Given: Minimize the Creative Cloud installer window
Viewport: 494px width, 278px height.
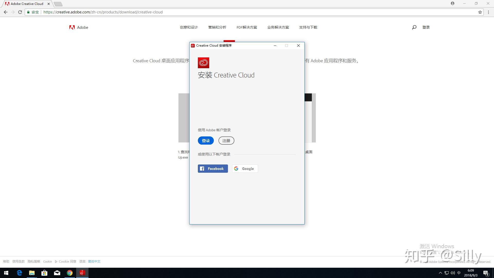Looking at the screenshot, I should click(x=275, y=46).
